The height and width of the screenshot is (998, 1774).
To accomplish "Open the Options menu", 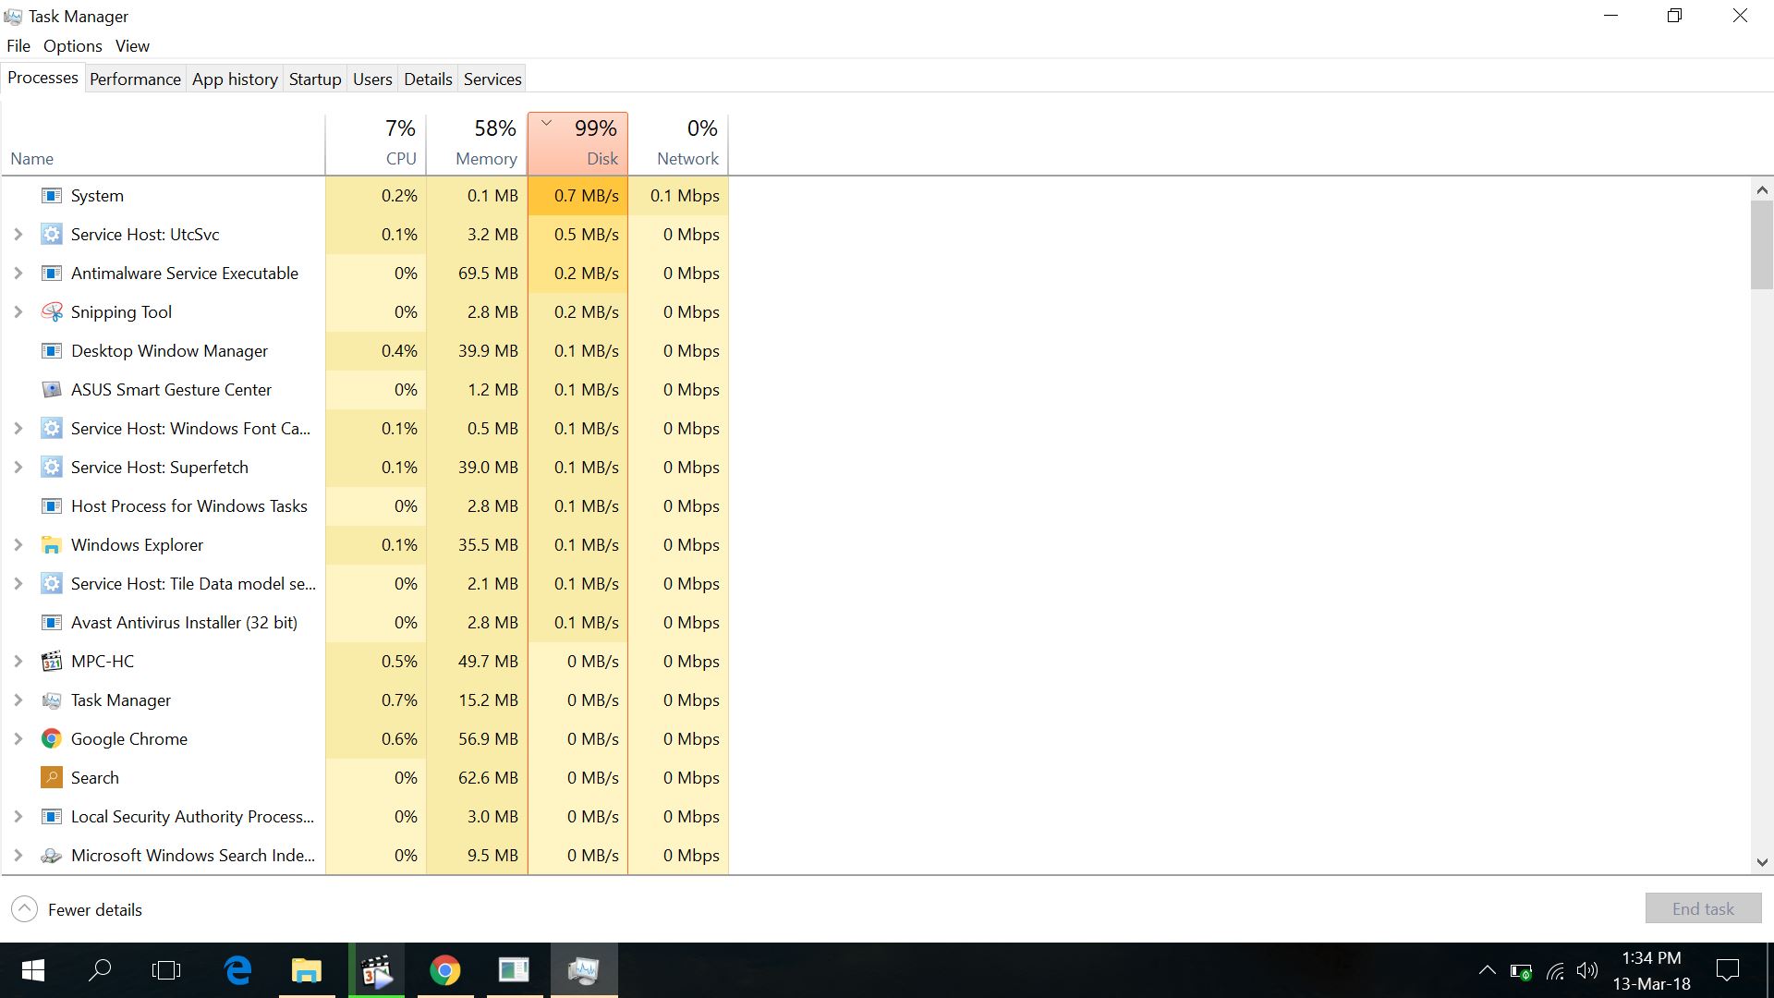I will pyautogui.click(x=72, y=46).
